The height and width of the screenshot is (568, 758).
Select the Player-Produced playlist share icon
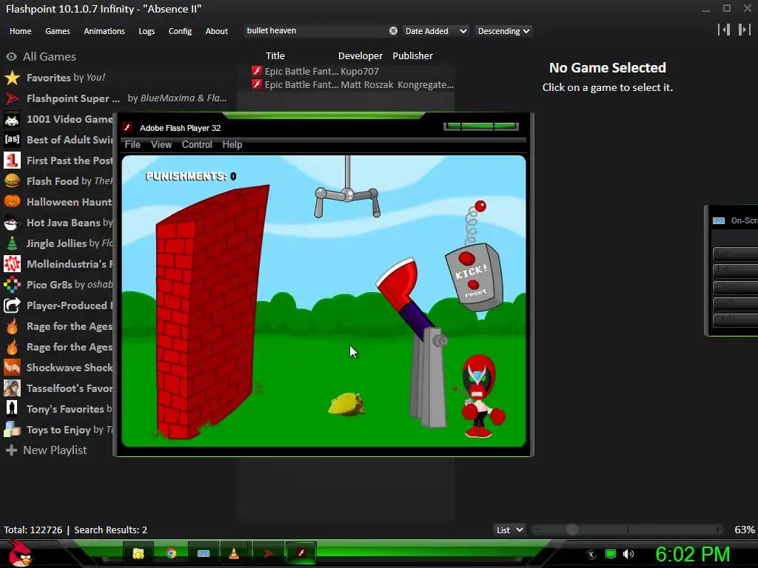pyautogui.click(x=12, y=305)
